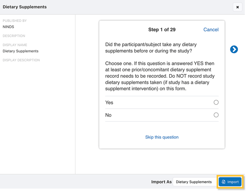Select the Yes radio button
Viewport: 246px width, 191px height.
click(216, 102)
